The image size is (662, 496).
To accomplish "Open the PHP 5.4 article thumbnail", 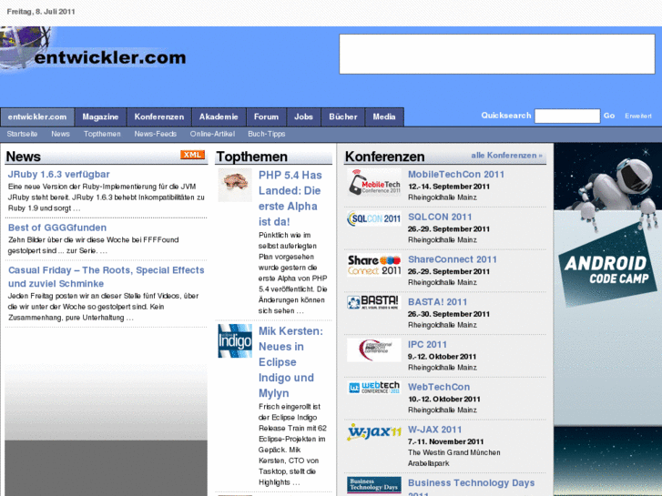I will tap(235, 185).
